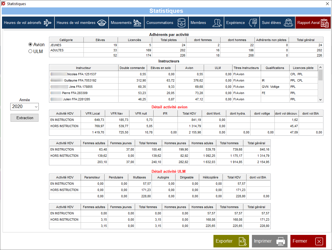Click the people silhouette icon on Membres
This screenshot has height=250, width=332.
(x=217, y=23)
